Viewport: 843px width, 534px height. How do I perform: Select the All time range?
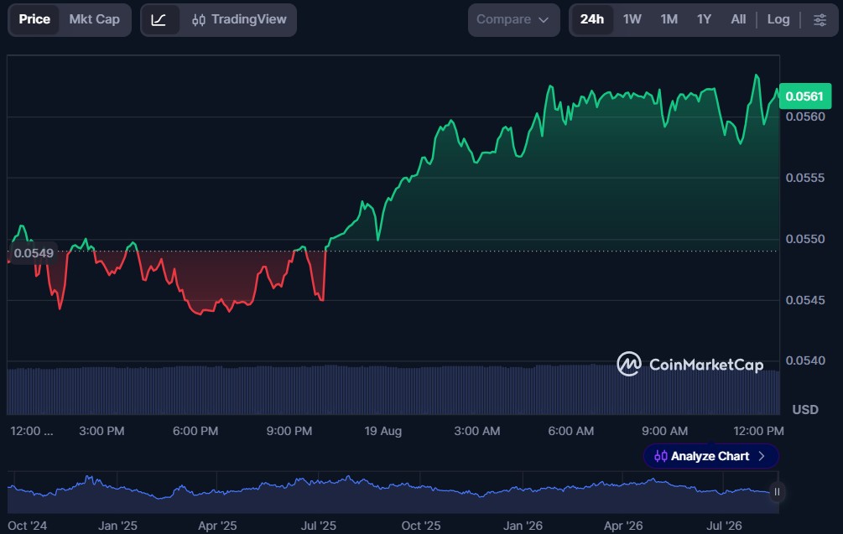coord(738,19)
